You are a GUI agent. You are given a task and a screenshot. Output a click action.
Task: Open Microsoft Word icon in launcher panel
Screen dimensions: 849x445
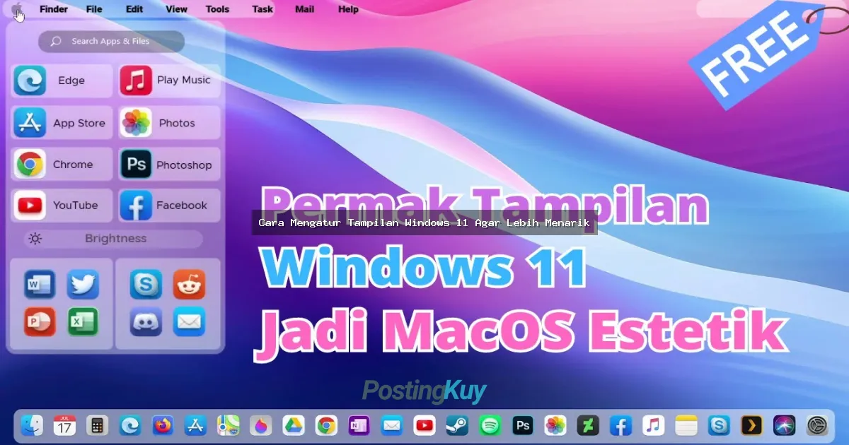pos(40,285)
